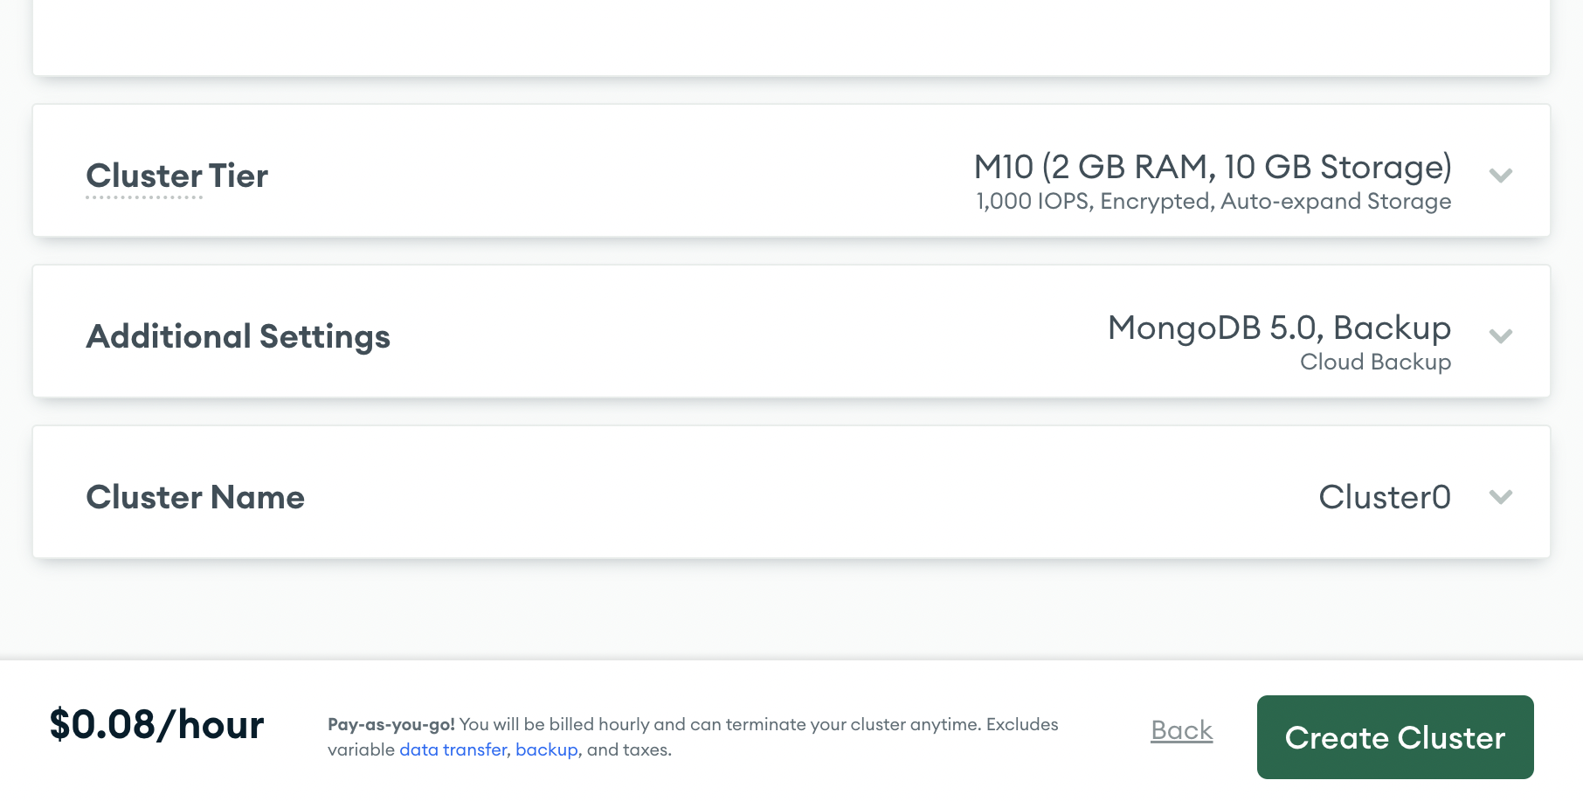1583x801 pixels.
Task: Expand the Cluster Tier section chevron
Action: click(1501, 175)
